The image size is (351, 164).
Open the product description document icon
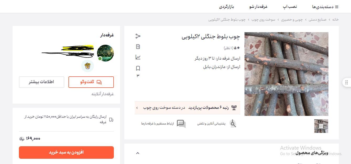pyautogui.click(x=138, y=47)
